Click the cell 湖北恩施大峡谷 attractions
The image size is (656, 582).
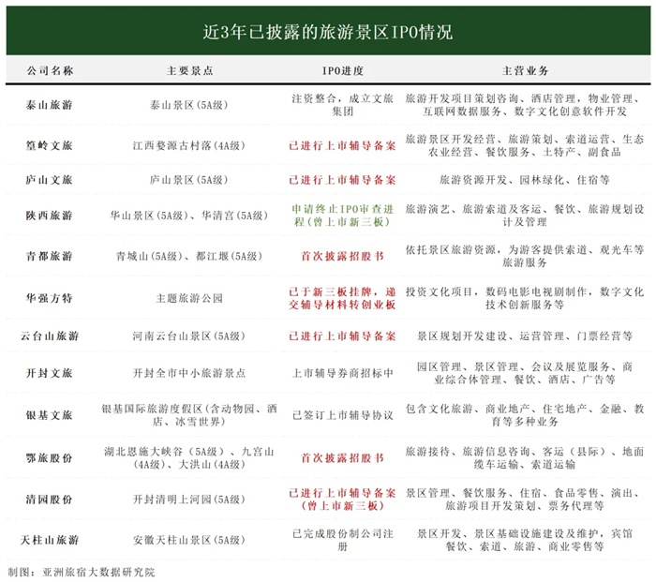(189, 458)
